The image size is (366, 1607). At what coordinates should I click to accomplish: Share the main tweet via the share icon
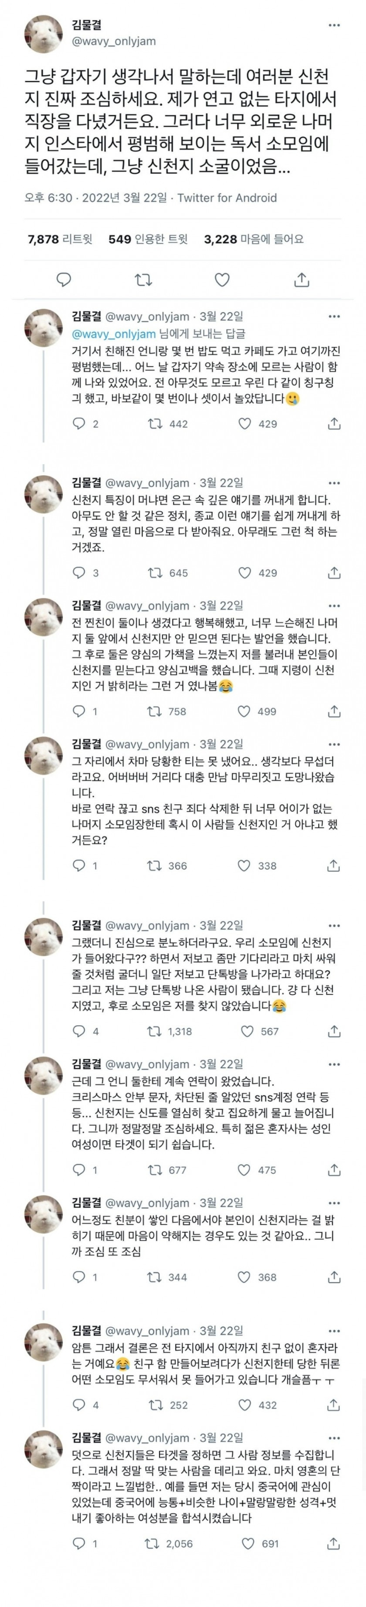301,279
